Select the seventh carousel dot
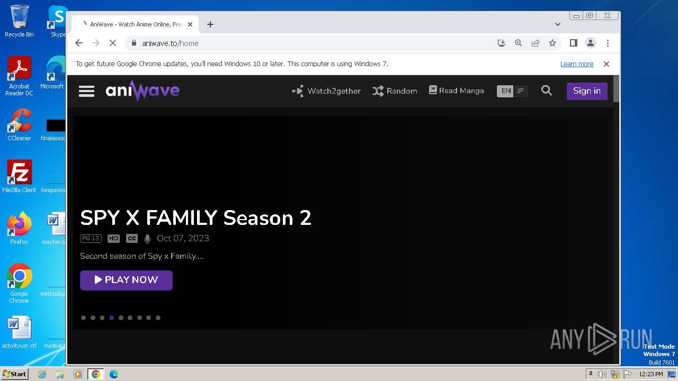This screenshot has height=381, width=678. point(139,317)
